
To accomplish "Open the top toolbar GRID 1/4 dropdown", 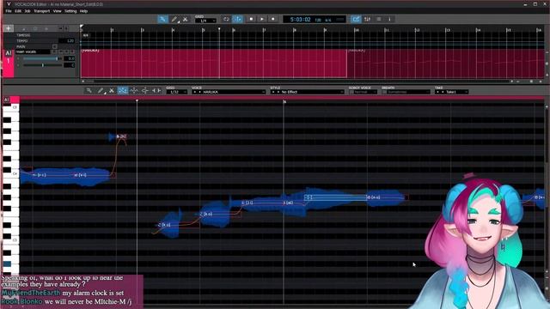I will pyautogui.click(x=205, y=21).
